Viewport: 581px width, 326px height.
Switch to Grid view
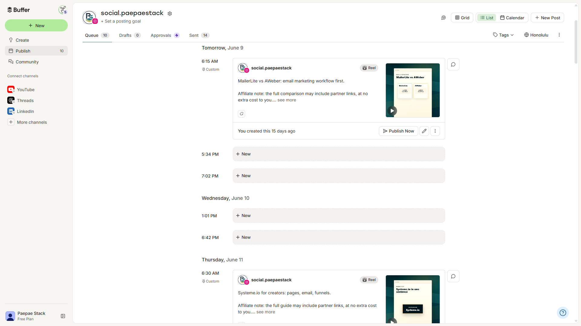(x=462, y=18)
